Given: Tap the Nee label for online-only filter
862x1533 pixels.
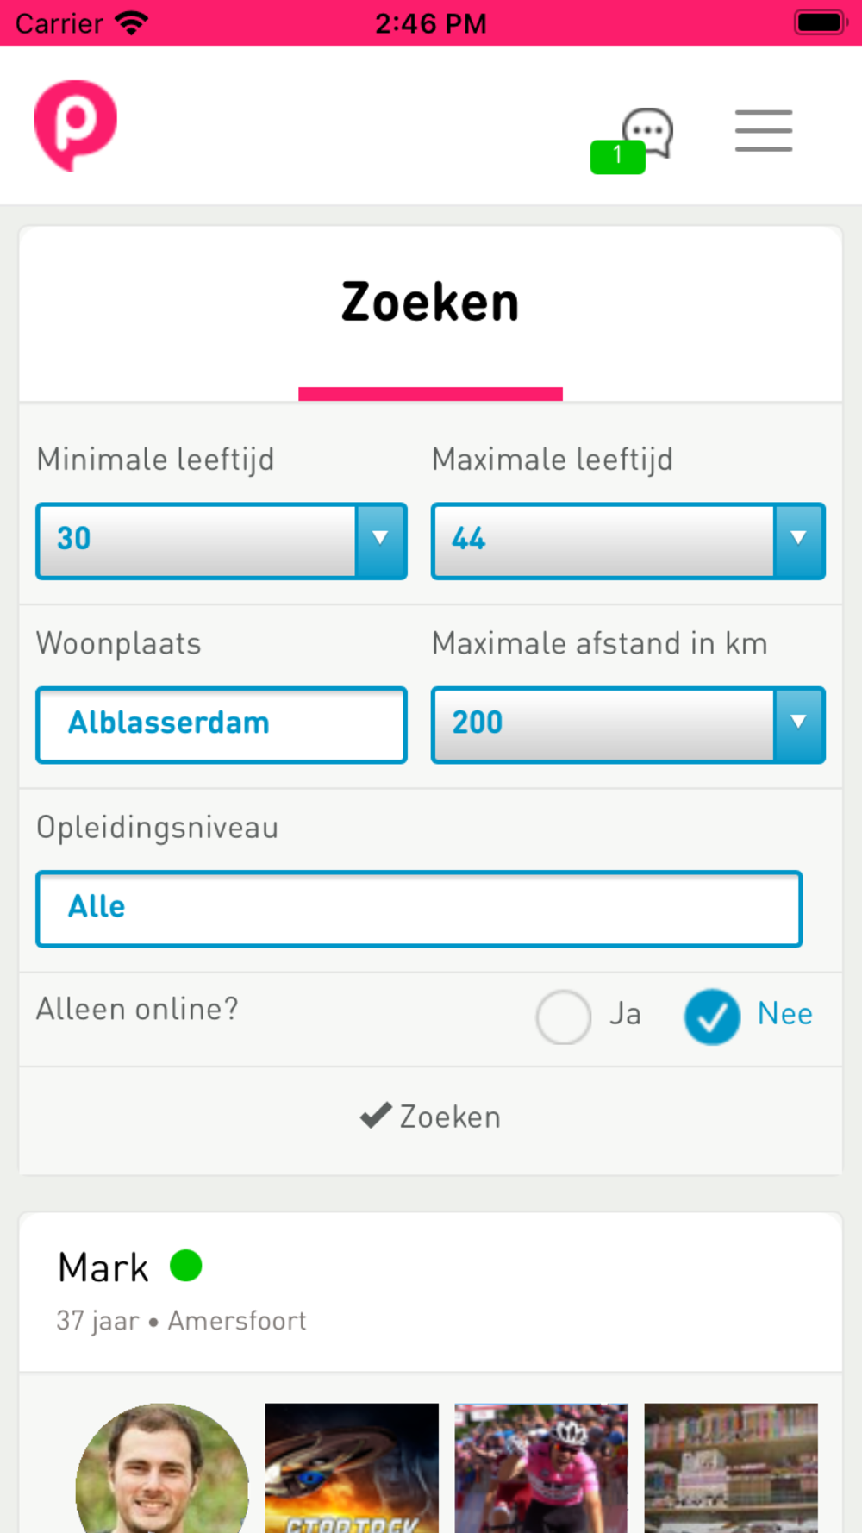Looking at the screenshot, I should click(x=784, y=1014).
